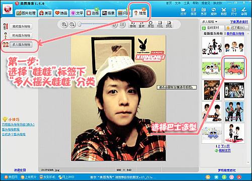Viewport: 252px width, 181px height.
Task: Switch to the 在线素材 tab
Action: 213,28
